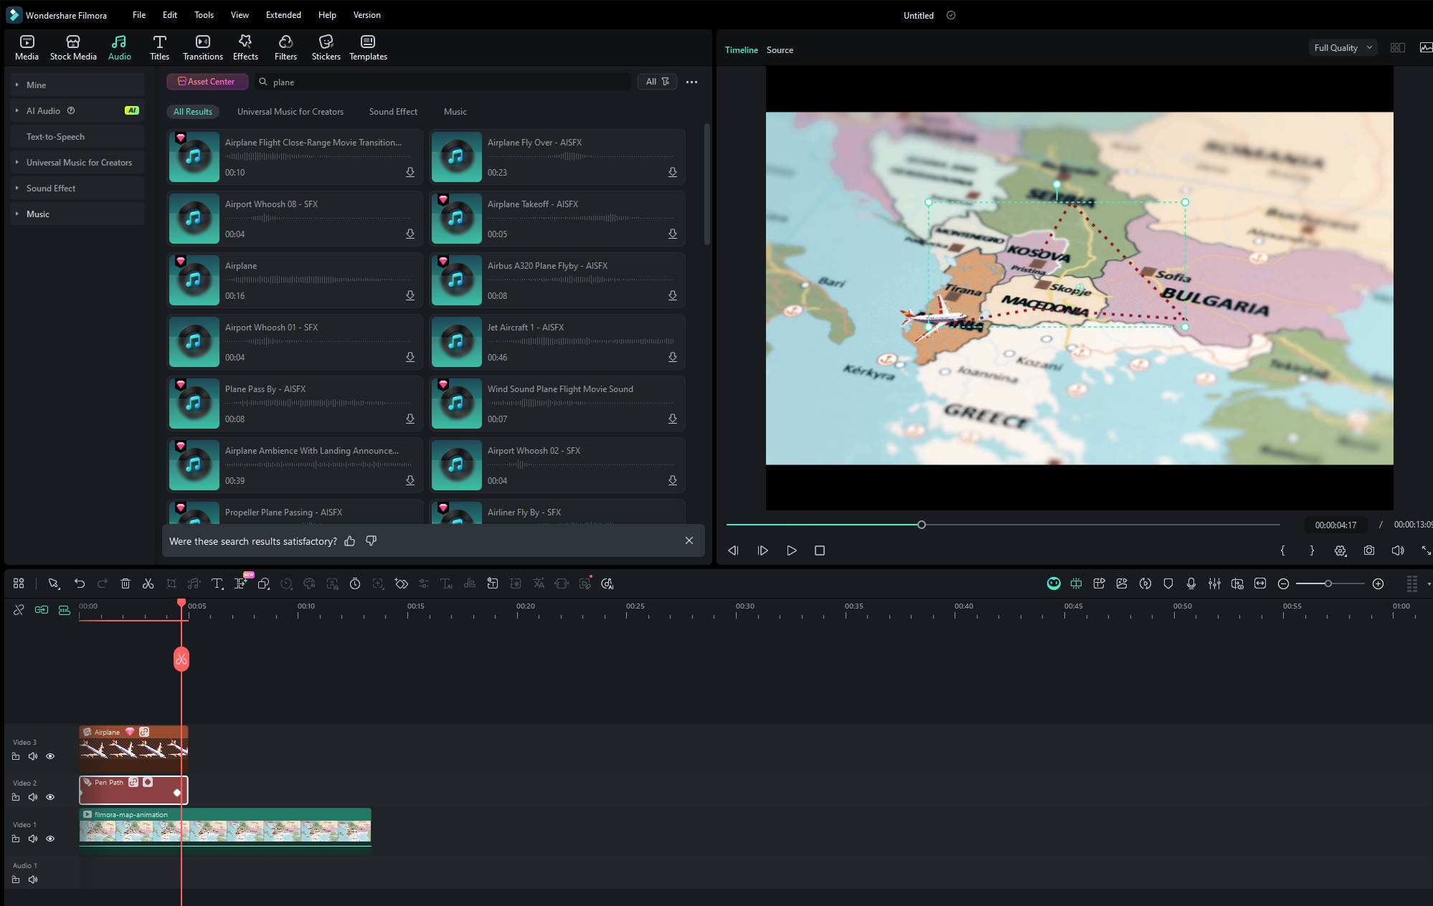This screenshot has width=1433, height=906.
Task: Delete selected clip with trash icon
Action: [x=125, y=583]
